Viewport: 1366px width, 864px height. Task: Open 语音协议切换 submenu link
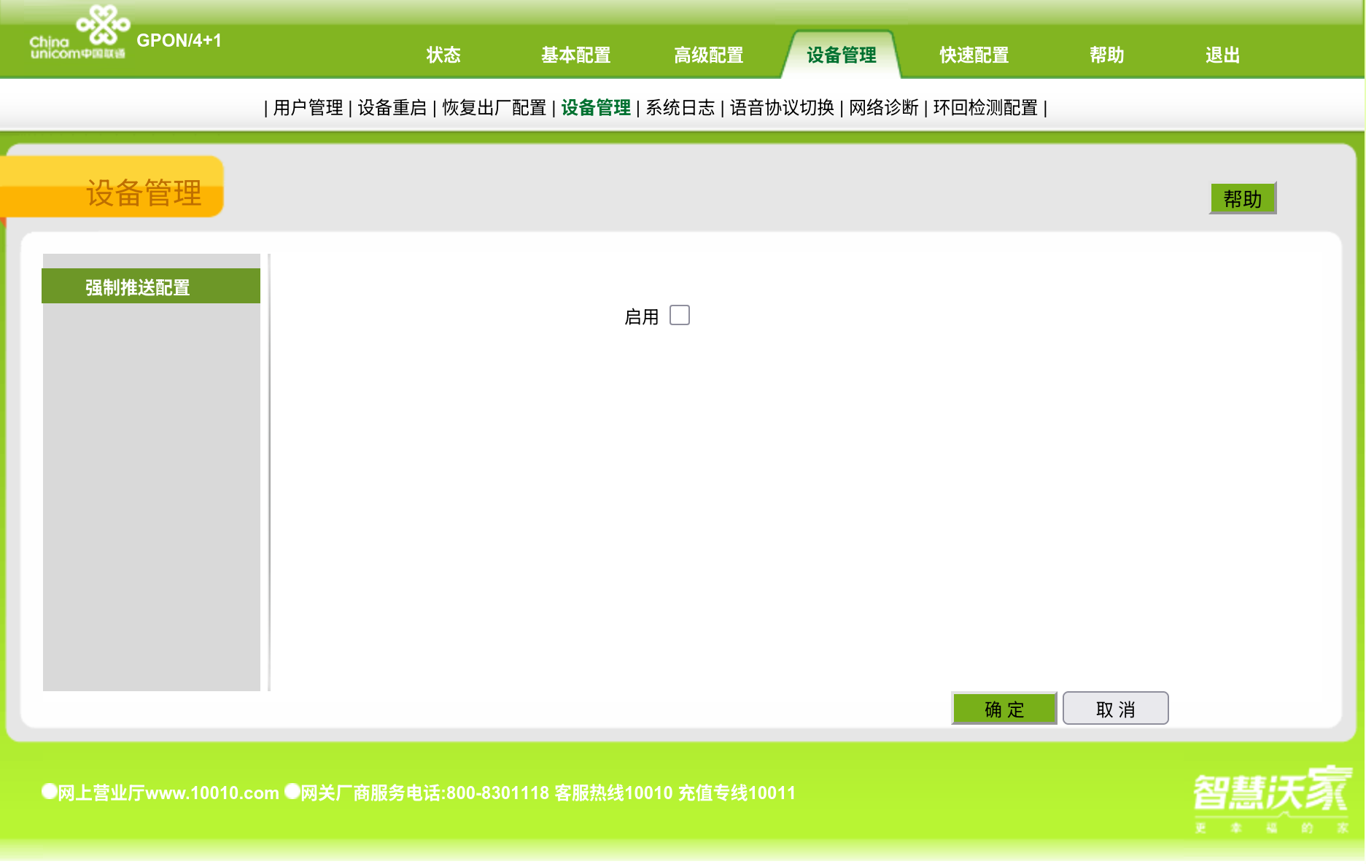(782, 108)
